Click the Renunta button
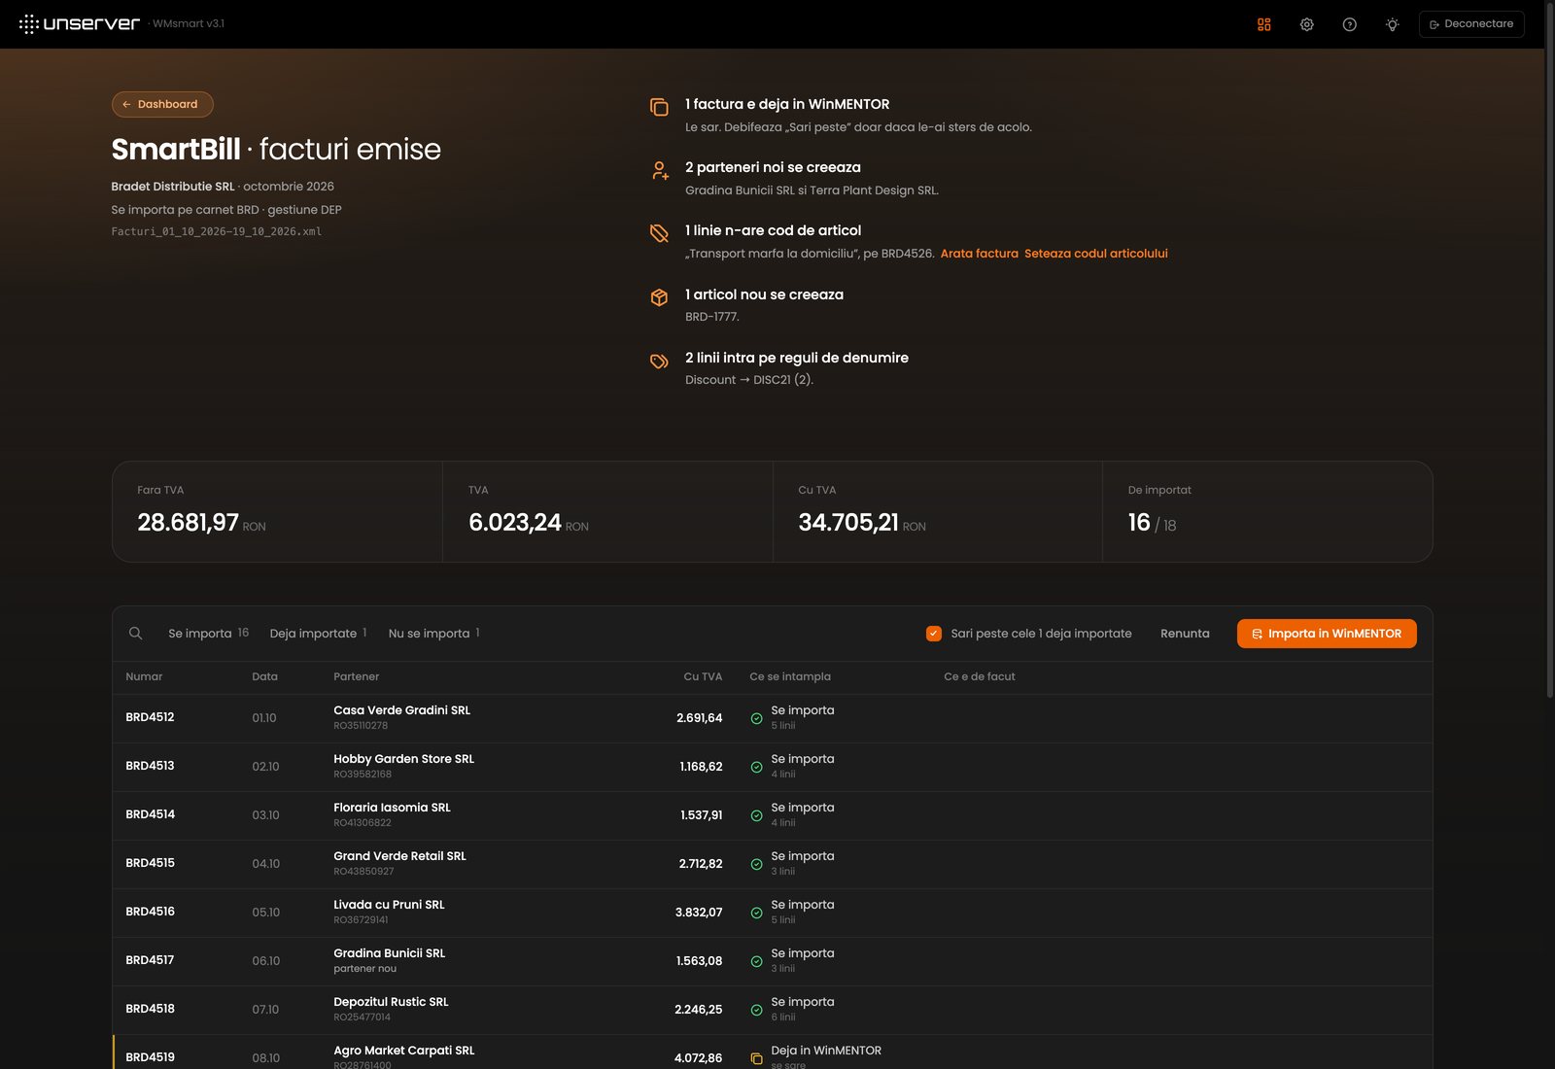1555x1069 pixels. (1185, 634)
